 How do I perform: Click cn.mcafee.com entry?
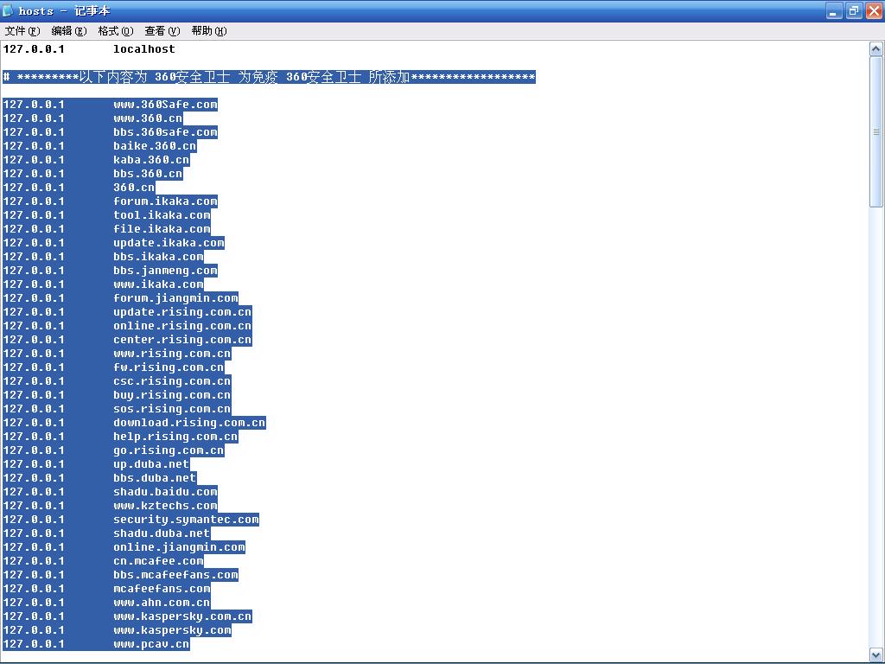[158, 561]
